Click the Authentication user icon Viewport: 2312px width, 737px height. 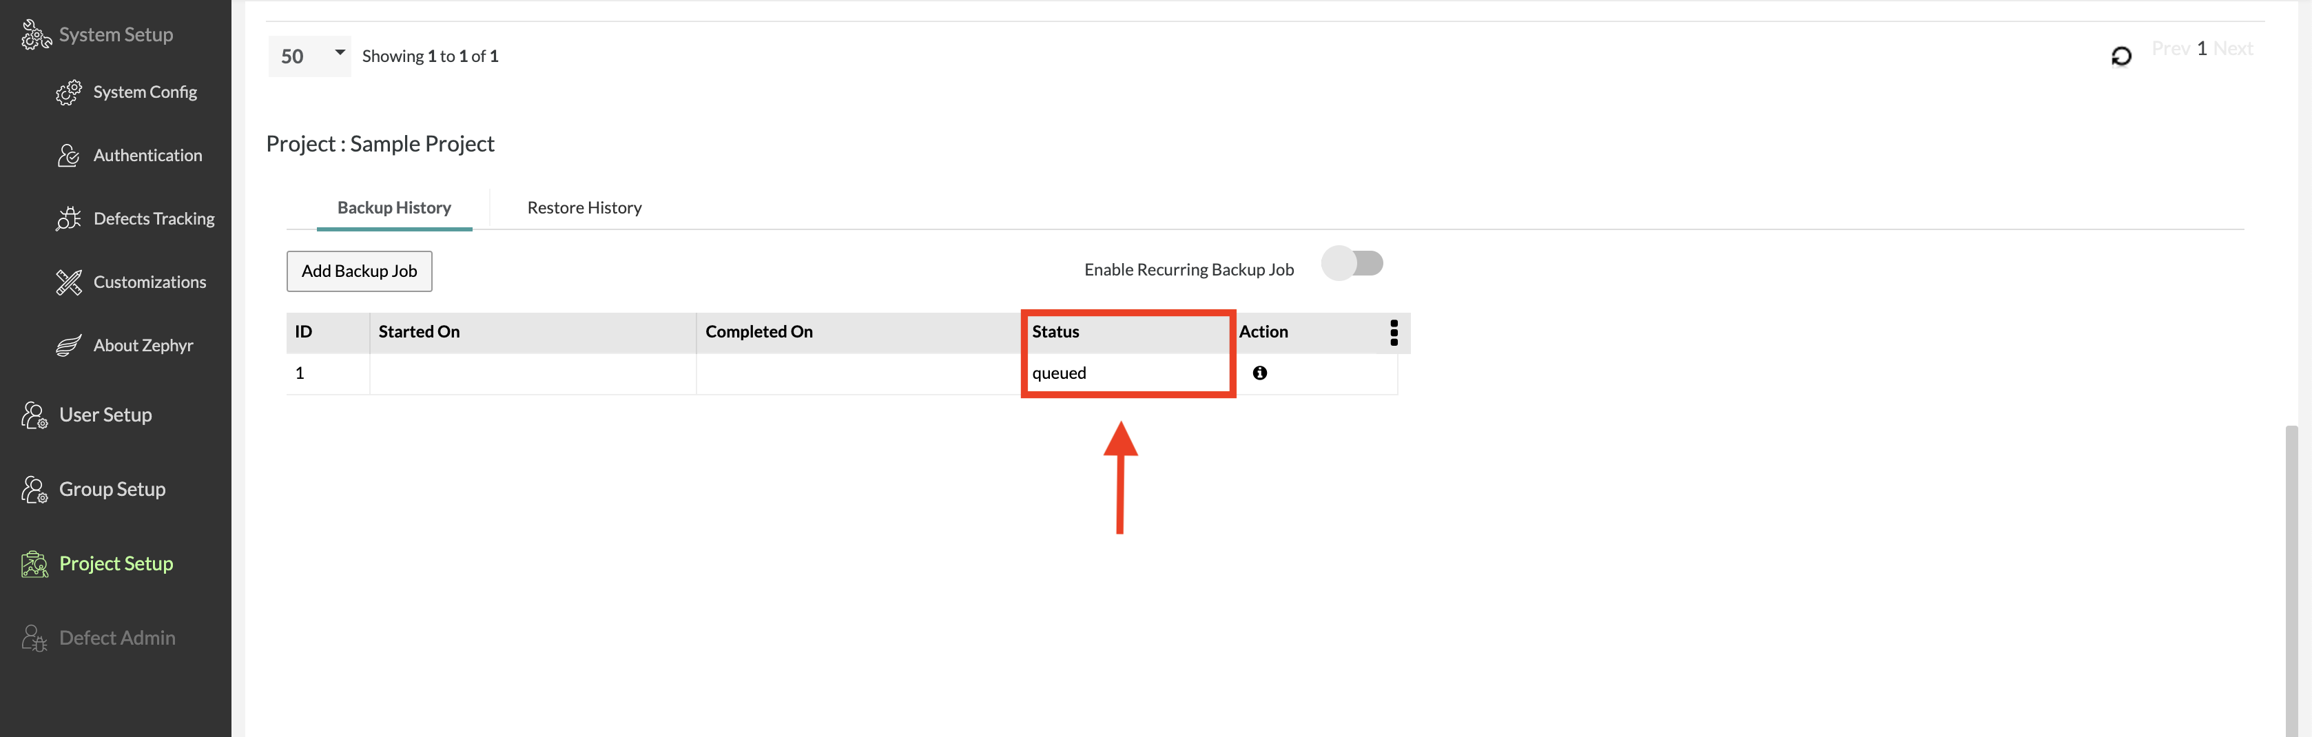[68, 156]
